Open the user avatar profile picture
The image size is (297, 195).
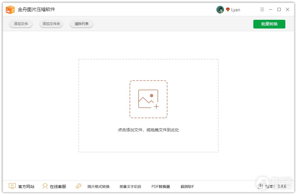[x=220, y=10]
